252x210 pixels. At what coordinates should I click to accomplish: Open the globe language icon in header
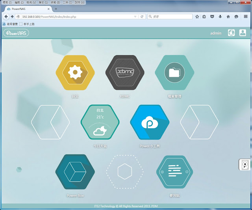pos(231,33)
